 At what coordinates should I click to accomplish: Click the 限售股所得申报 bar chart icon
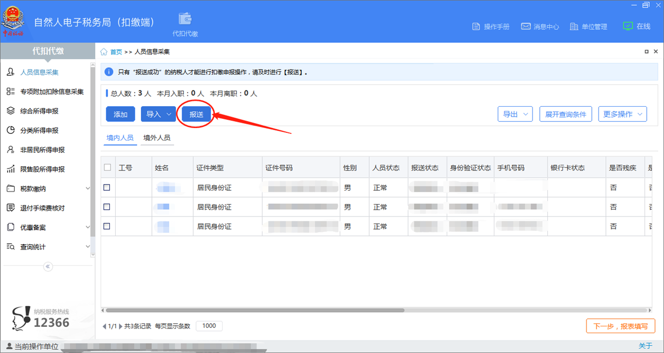[10, 169]
